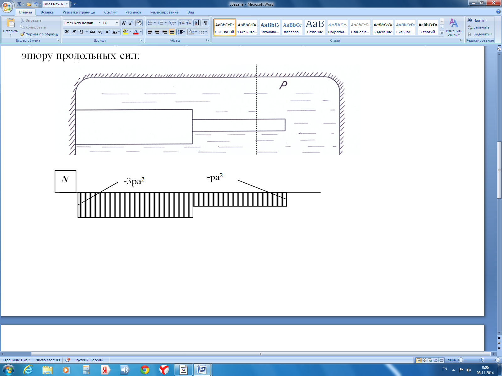
Task: Click Copy (Копировать) command
Action: (33, 27)
